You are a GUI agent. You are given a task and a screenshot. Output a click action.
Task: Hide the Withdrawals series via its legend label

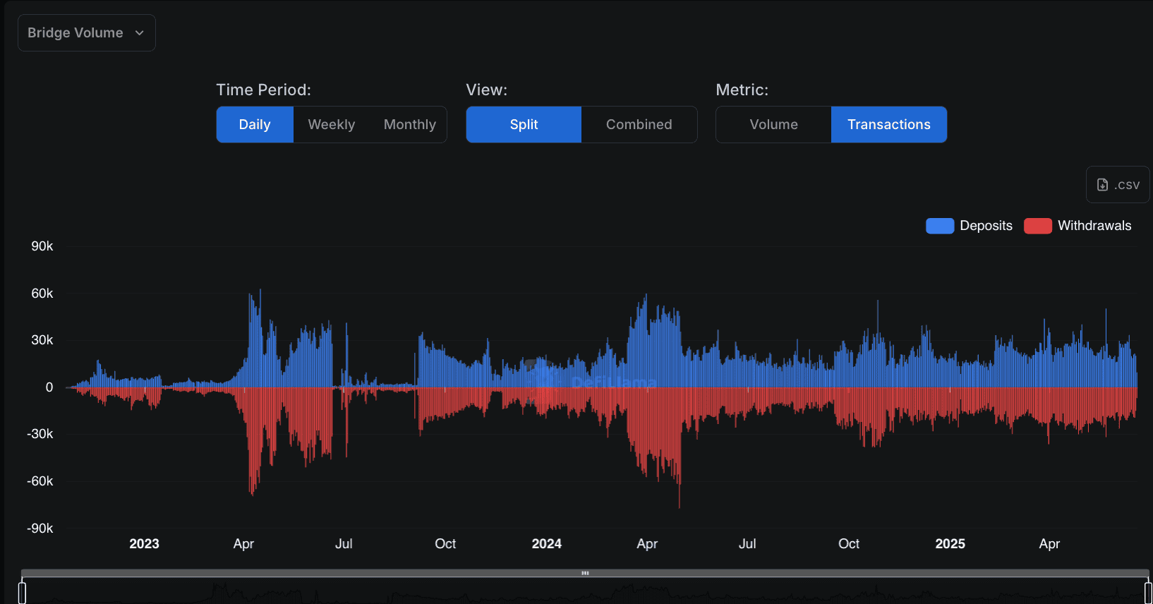point(1094,226)
